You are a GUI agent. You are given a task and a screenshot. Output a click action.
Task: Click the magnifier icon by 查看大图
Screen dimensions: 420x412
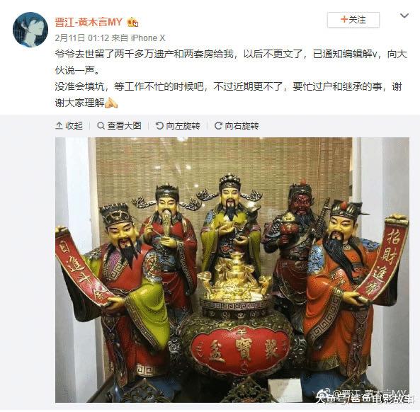click(101, 125)
